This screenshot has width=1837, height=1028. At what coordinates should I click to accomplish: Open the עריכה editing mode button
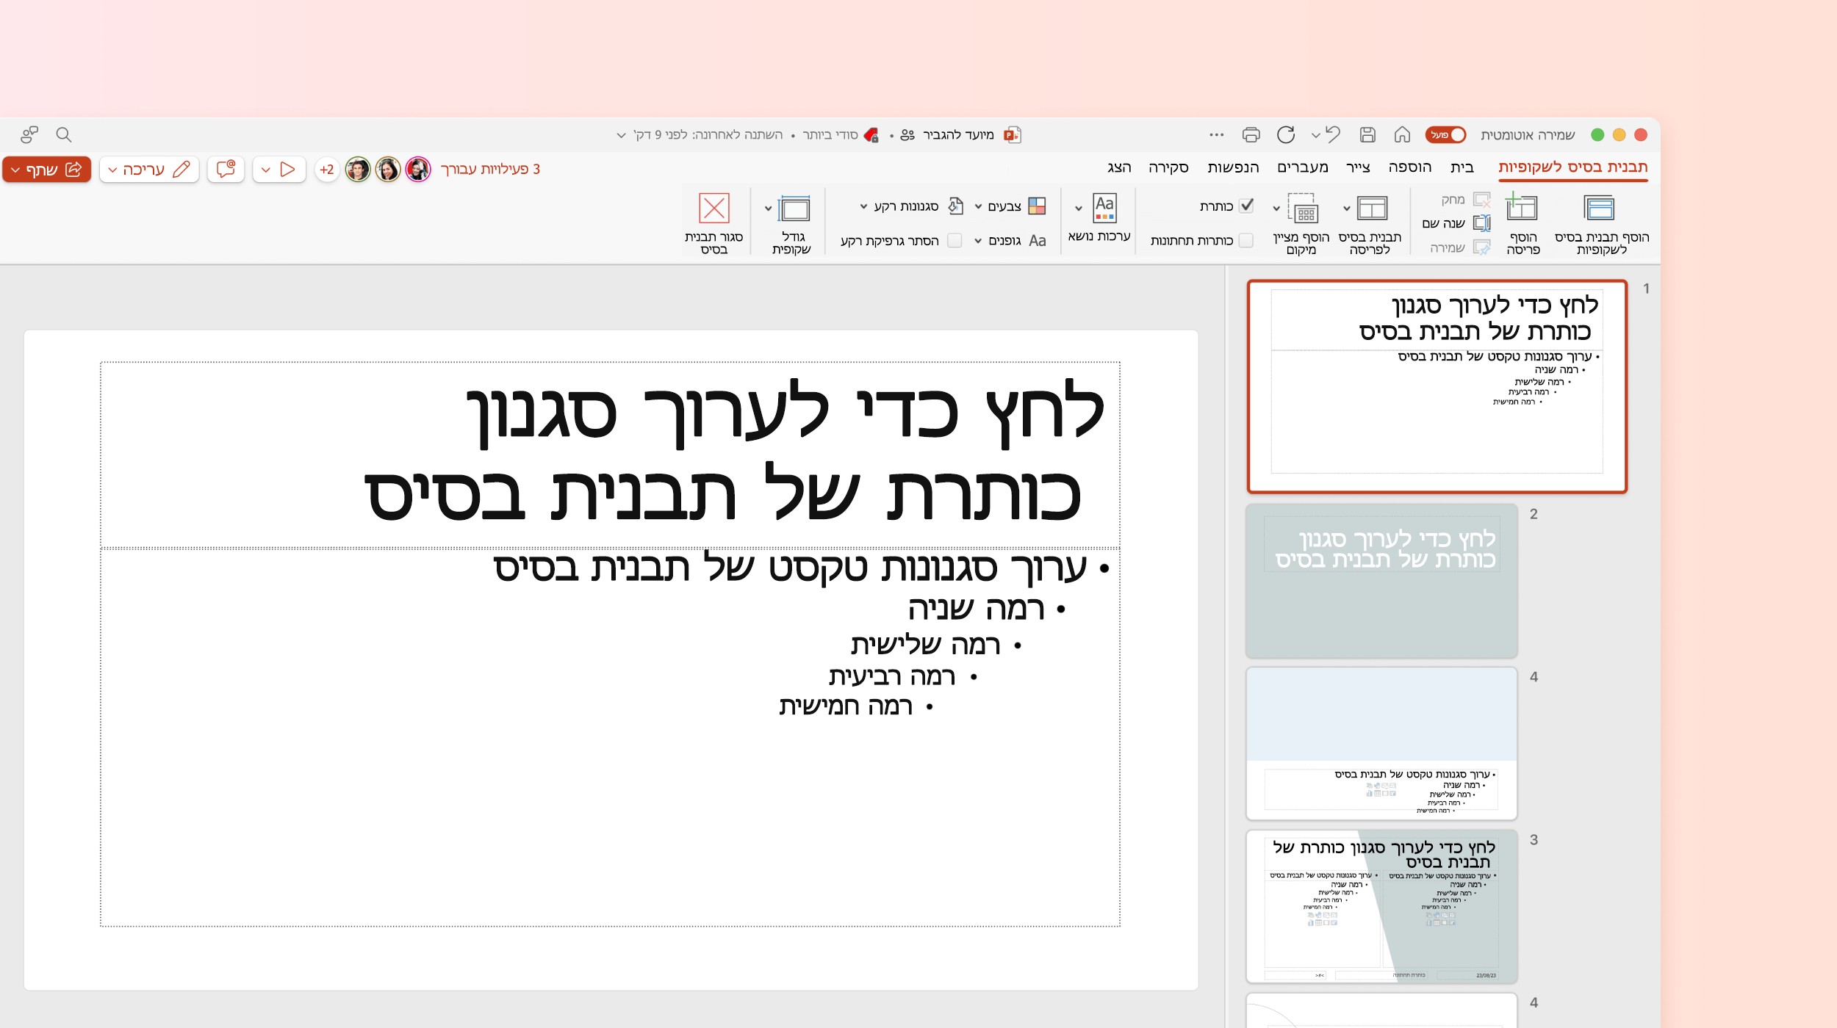point(149,170)
